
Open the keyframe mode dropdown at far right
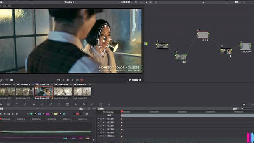pos(236,108)
